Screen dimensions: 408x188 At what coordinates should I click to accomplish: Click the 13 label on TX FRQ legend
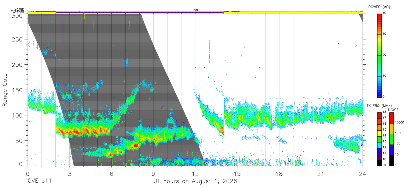click(384, 141)
